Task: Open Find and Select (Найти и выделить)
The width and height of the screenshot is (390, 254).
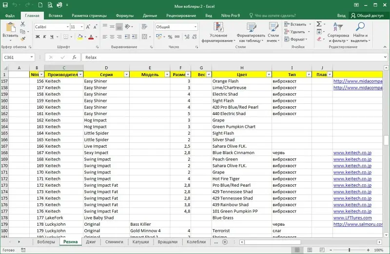Action: [x=360, y=32]
